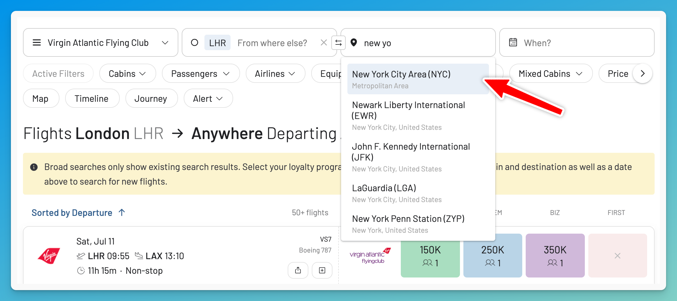Screen dimensions: 677x301
Task: Click the hamburger menu icon beside Virgin Atlantic Flying Club
Action: point(37,43)
